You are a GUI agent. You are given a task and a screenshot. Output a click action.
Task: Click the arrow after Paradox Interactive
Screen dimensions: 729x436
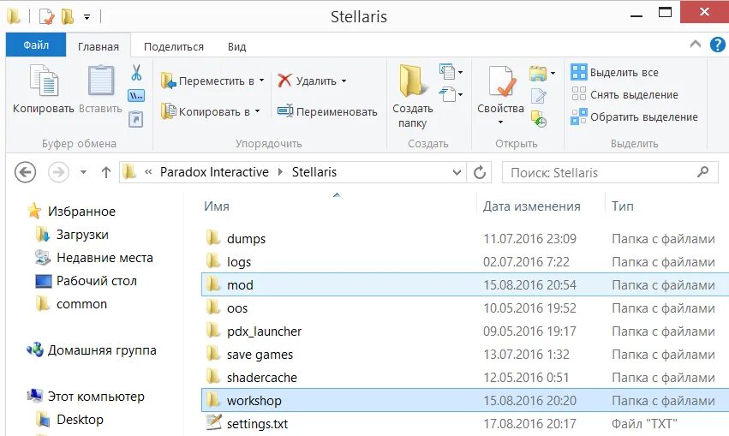coord(280,172)
